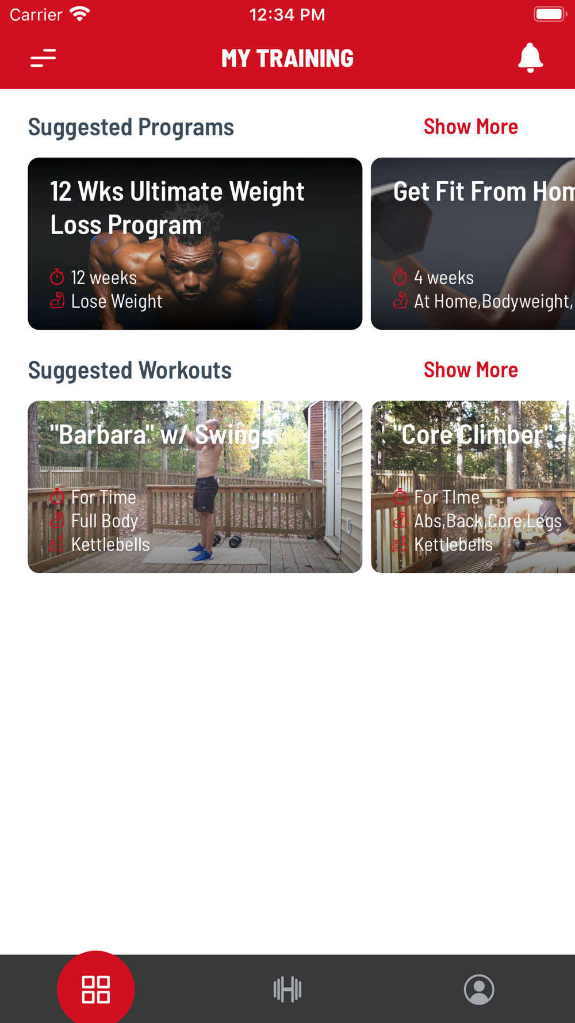Show more suggested programs
The height and width of the screenshot is (1023, 575).
coord(470,127)
